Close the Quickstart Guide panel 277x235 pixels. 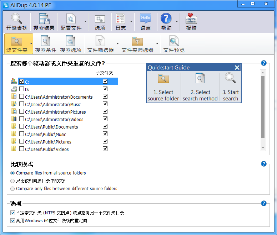(x=237, y=67)
